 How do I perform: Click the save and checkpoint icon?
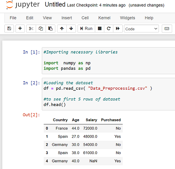9,29
